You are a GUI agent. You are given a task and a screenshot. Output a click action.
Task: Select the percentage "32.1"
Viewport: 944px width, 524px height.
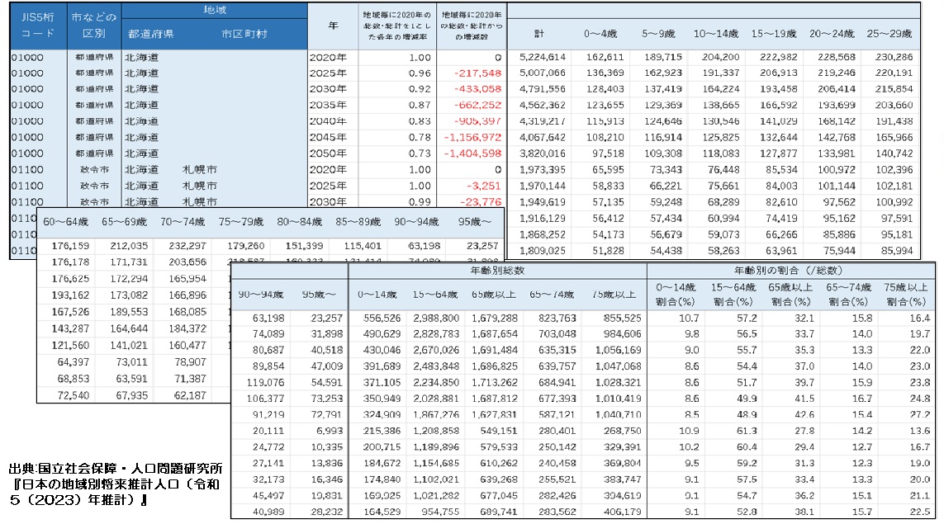pos(804,318)
